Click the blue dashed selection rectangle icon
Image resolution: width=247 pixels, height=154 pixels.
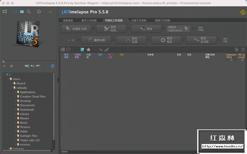point(15,12)
